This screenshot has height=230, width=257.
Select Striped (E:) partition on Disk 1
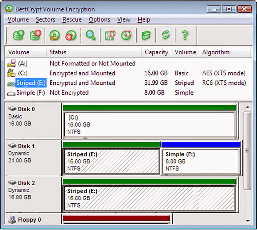(x=111, y=161)
